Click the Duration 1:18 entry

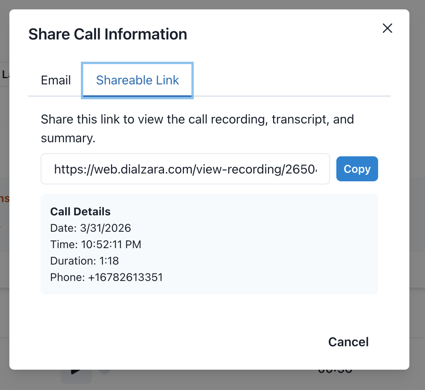tap(84, 261)
